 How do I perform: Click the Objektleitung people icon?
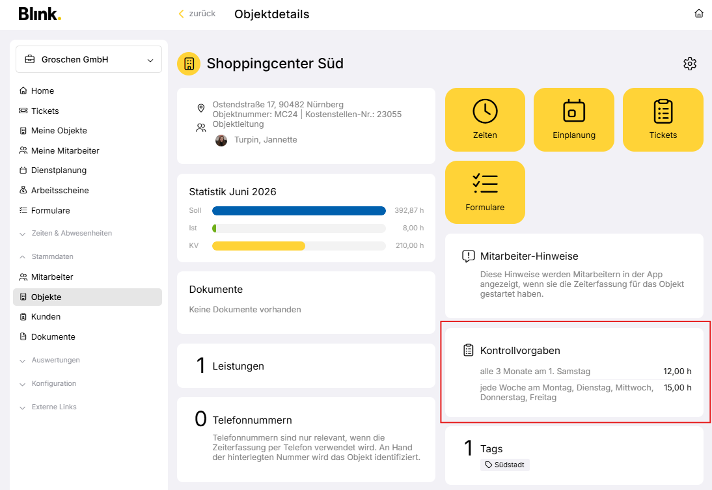(200, 128)
